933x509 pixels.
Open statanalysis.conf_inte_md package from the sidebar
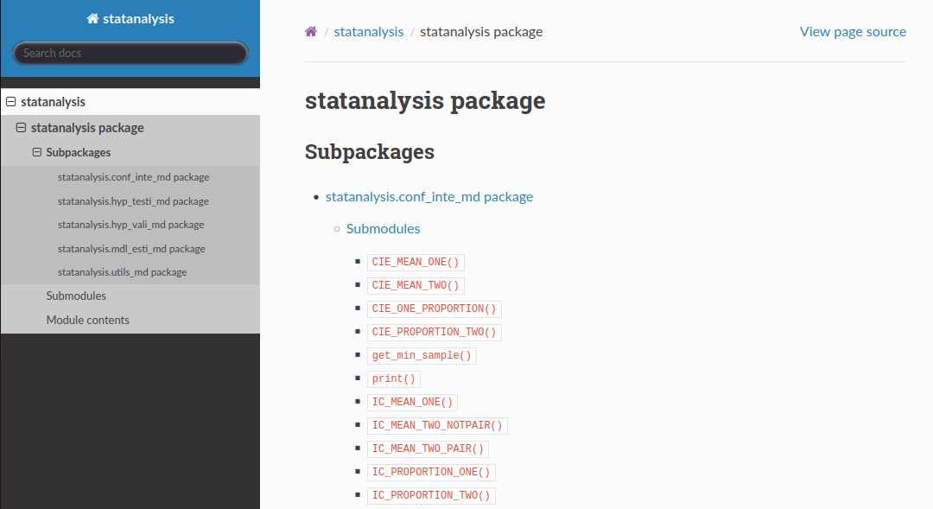click(x=134, y=177)
